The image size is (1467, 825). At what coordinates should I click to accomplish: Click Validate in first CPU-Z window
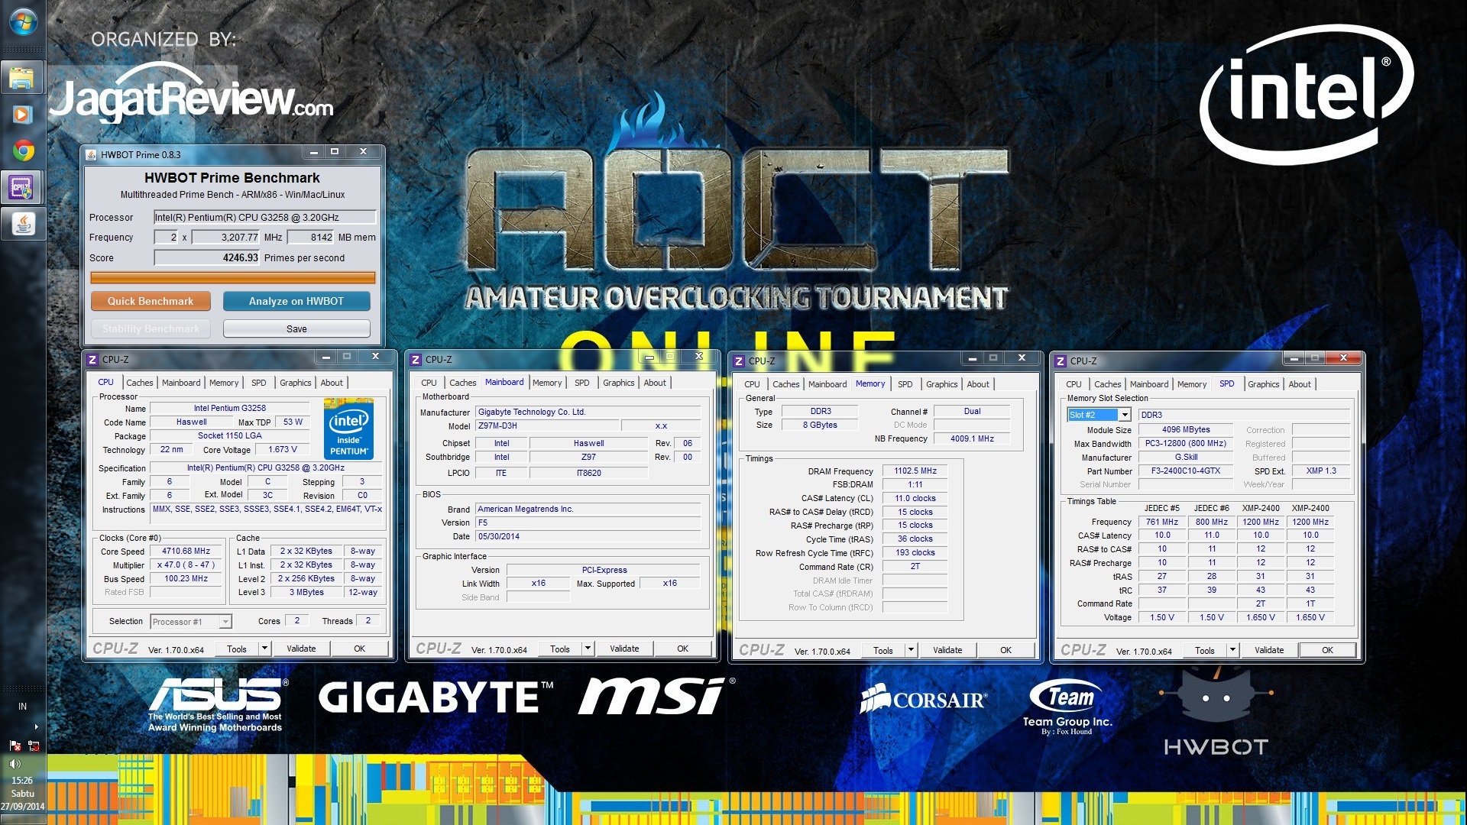[301, 649]
